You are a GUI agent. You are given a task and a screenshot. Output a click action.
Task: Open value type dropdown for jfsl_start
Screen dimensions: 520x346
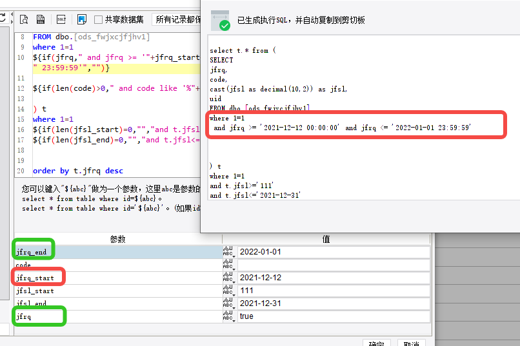tap(228, 291)
